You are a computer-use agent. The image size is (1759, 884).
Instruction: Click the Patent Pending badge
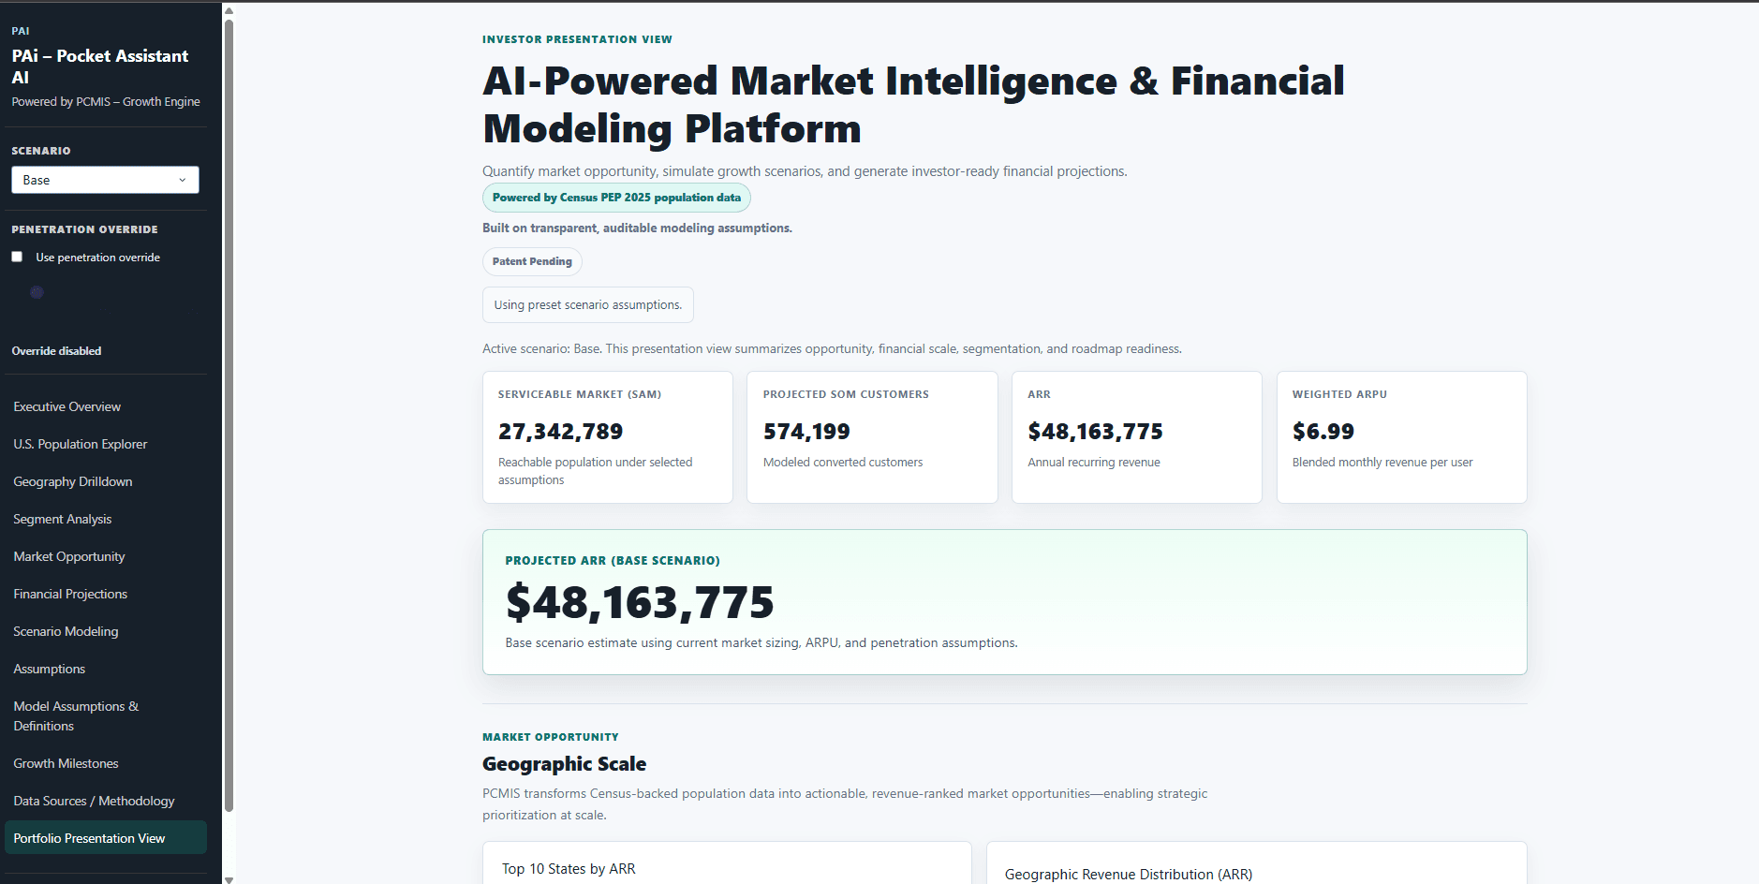pyautogui.click(x=532, y=261)
